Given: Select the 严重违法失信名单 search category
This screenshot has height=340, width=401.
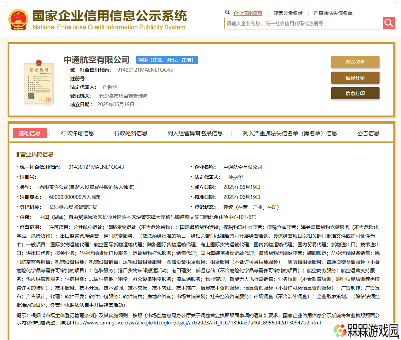Looking at the screenshot, I should click(333, 13).
